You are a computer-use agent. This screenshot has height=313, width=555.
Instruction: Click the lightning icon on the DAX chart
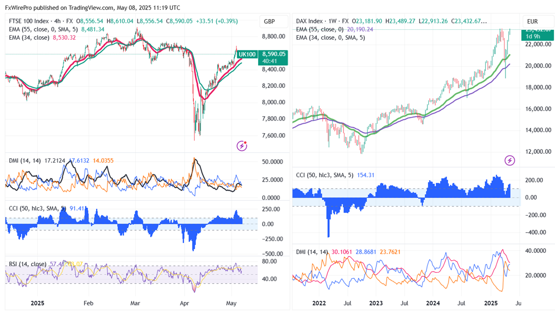[510, 160]
